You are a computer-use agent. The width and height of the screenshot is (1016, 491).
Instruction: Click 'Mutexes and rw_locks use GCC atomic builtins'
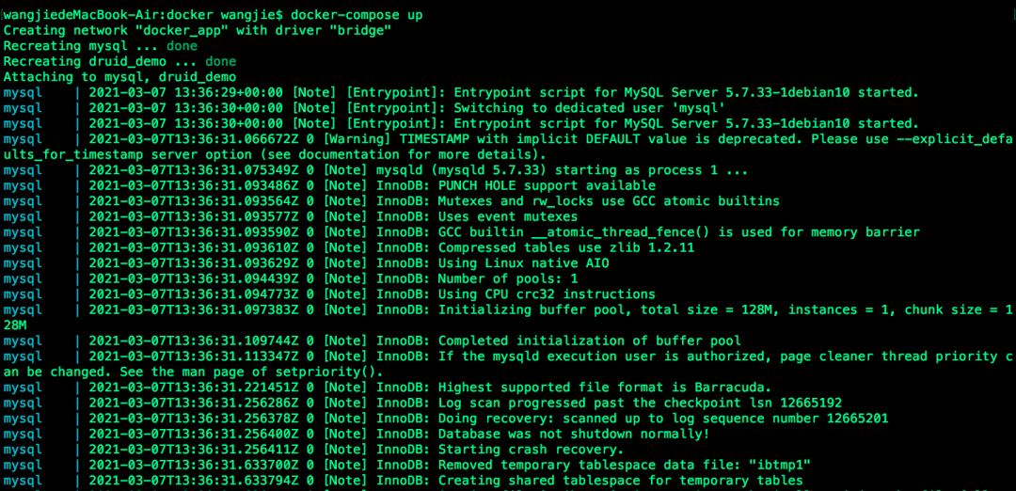click(609, 200)
